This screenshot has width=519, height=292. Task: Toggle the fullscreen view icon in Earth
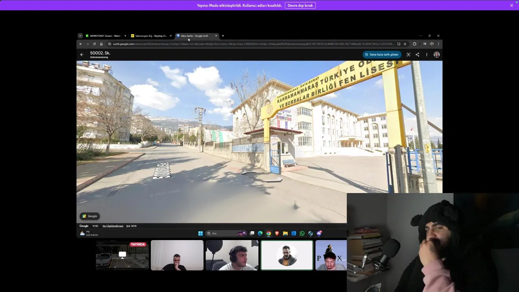click(408, 54)
